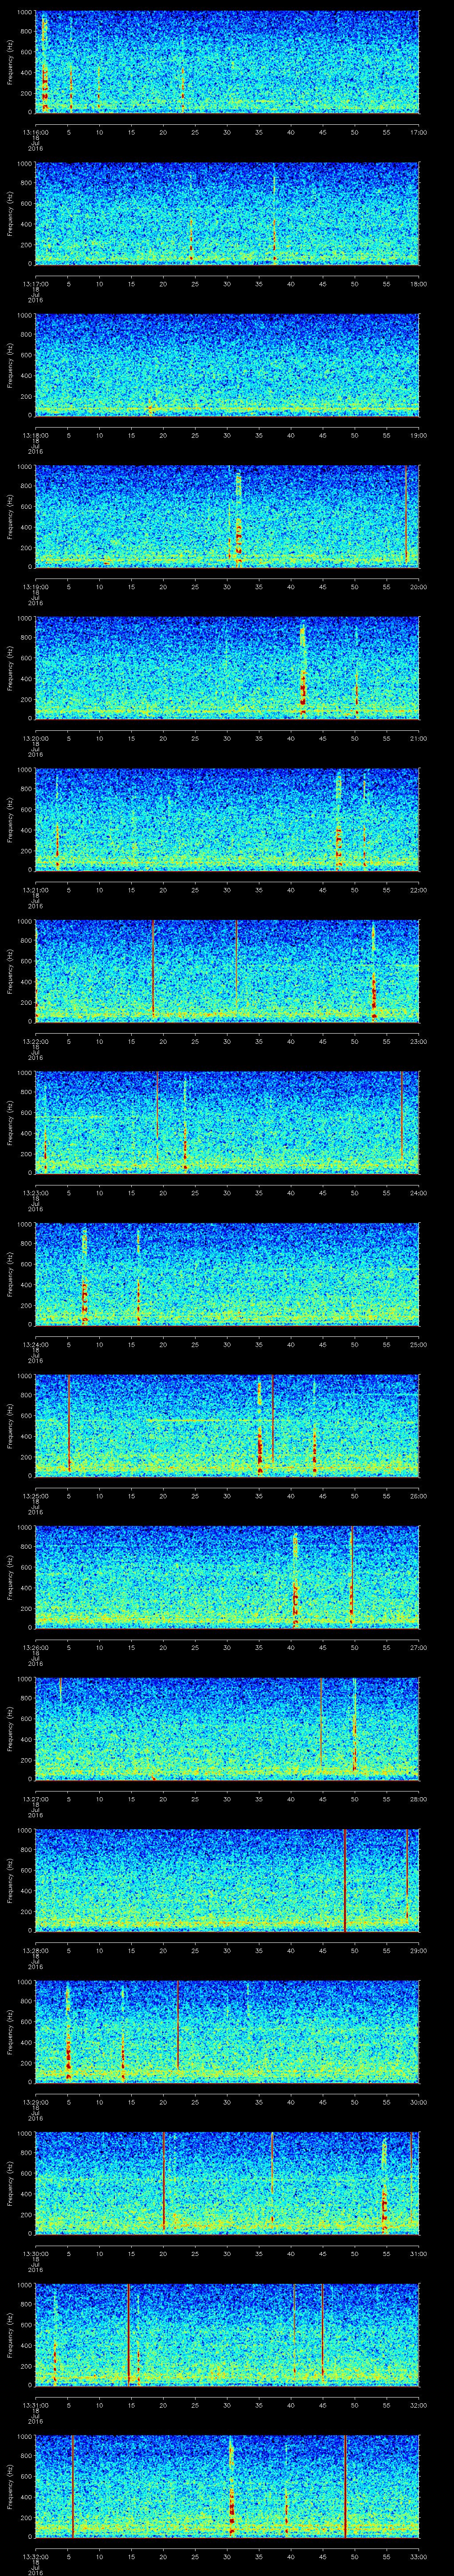The image size is (454, 2576).
Task: Click the burst near 42s in 13:20:00 spectrogram
Action: click(x=303, y=670)
